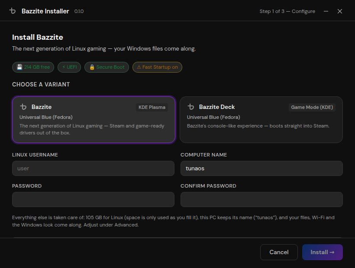Click the Bazzite Deck card logo icon
355x268 pixels.
191,107
